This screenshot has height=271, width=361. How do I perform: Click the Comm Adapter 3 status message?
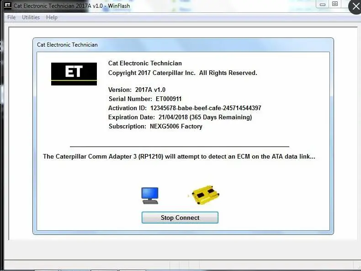[x=179, y=157]
